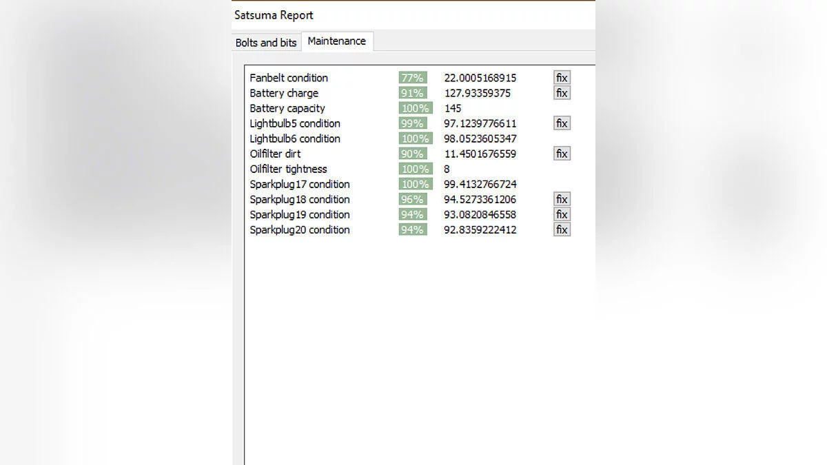Click the Oilfilter dirt label
This screenshot has width=827, height=465.
[x=275, y=154]
